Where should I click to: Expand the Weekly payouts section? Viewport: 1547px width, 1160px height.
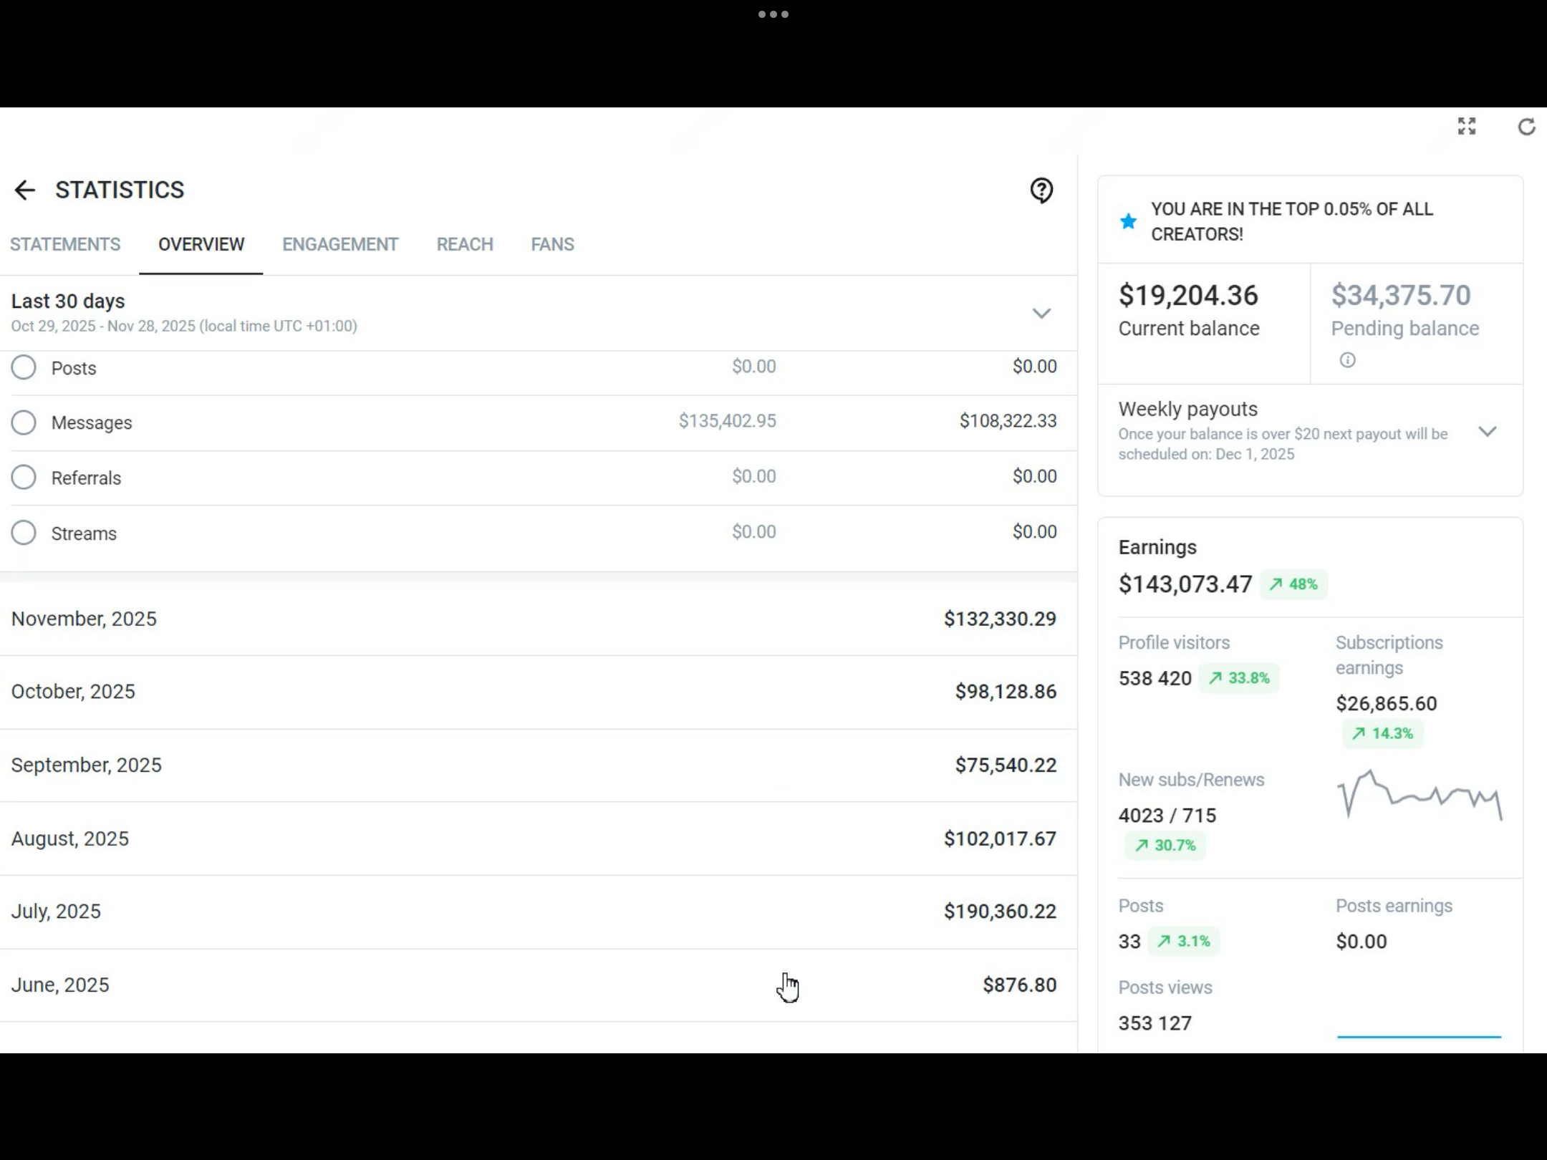[1488, 431]
